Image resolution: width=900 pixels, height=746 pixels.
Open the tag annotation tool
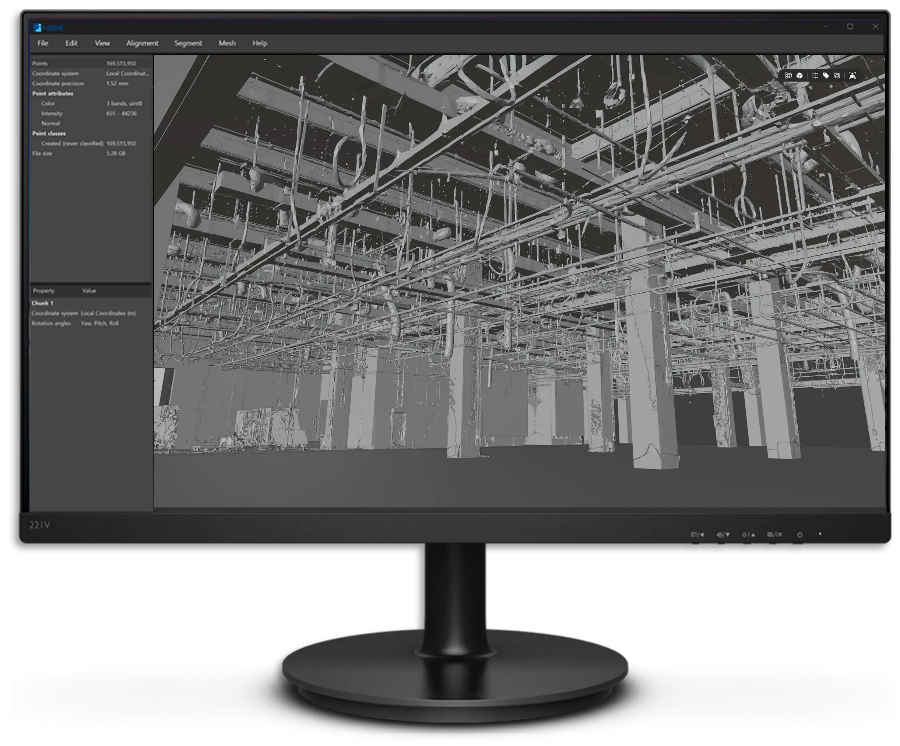click(x=826, y=76)
